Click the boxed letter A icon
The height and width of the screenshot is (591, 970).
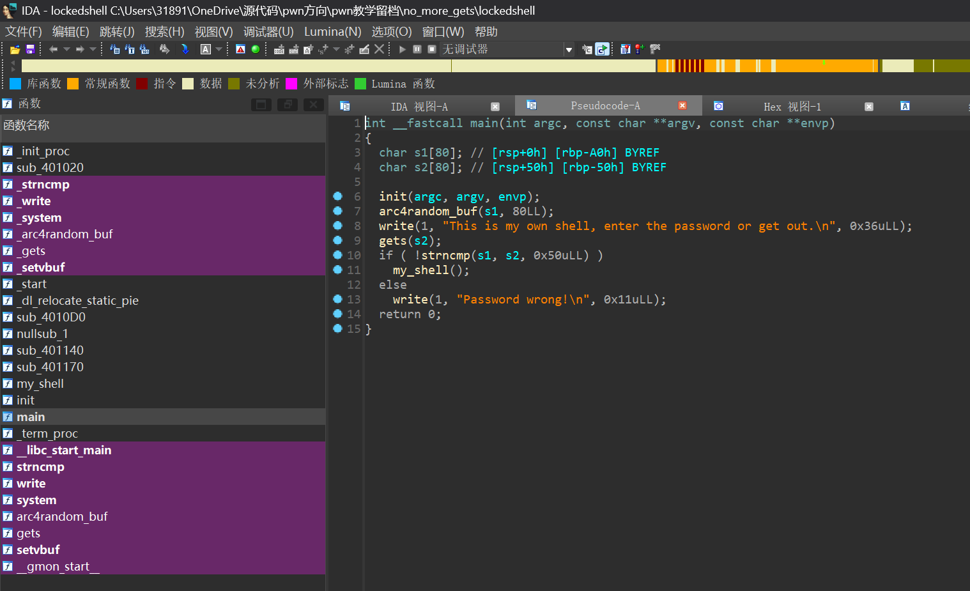[x=206, y=49]
